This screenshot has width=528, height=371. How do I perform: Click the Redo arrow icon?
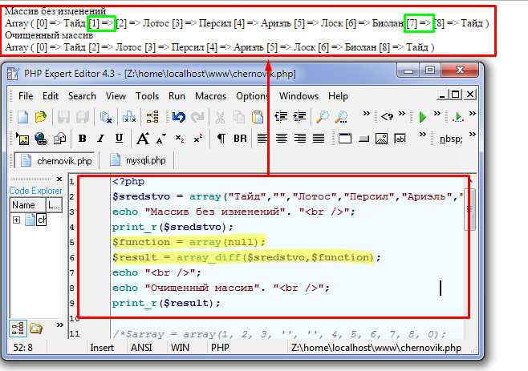pyautogui.click(x=197, y=117)
